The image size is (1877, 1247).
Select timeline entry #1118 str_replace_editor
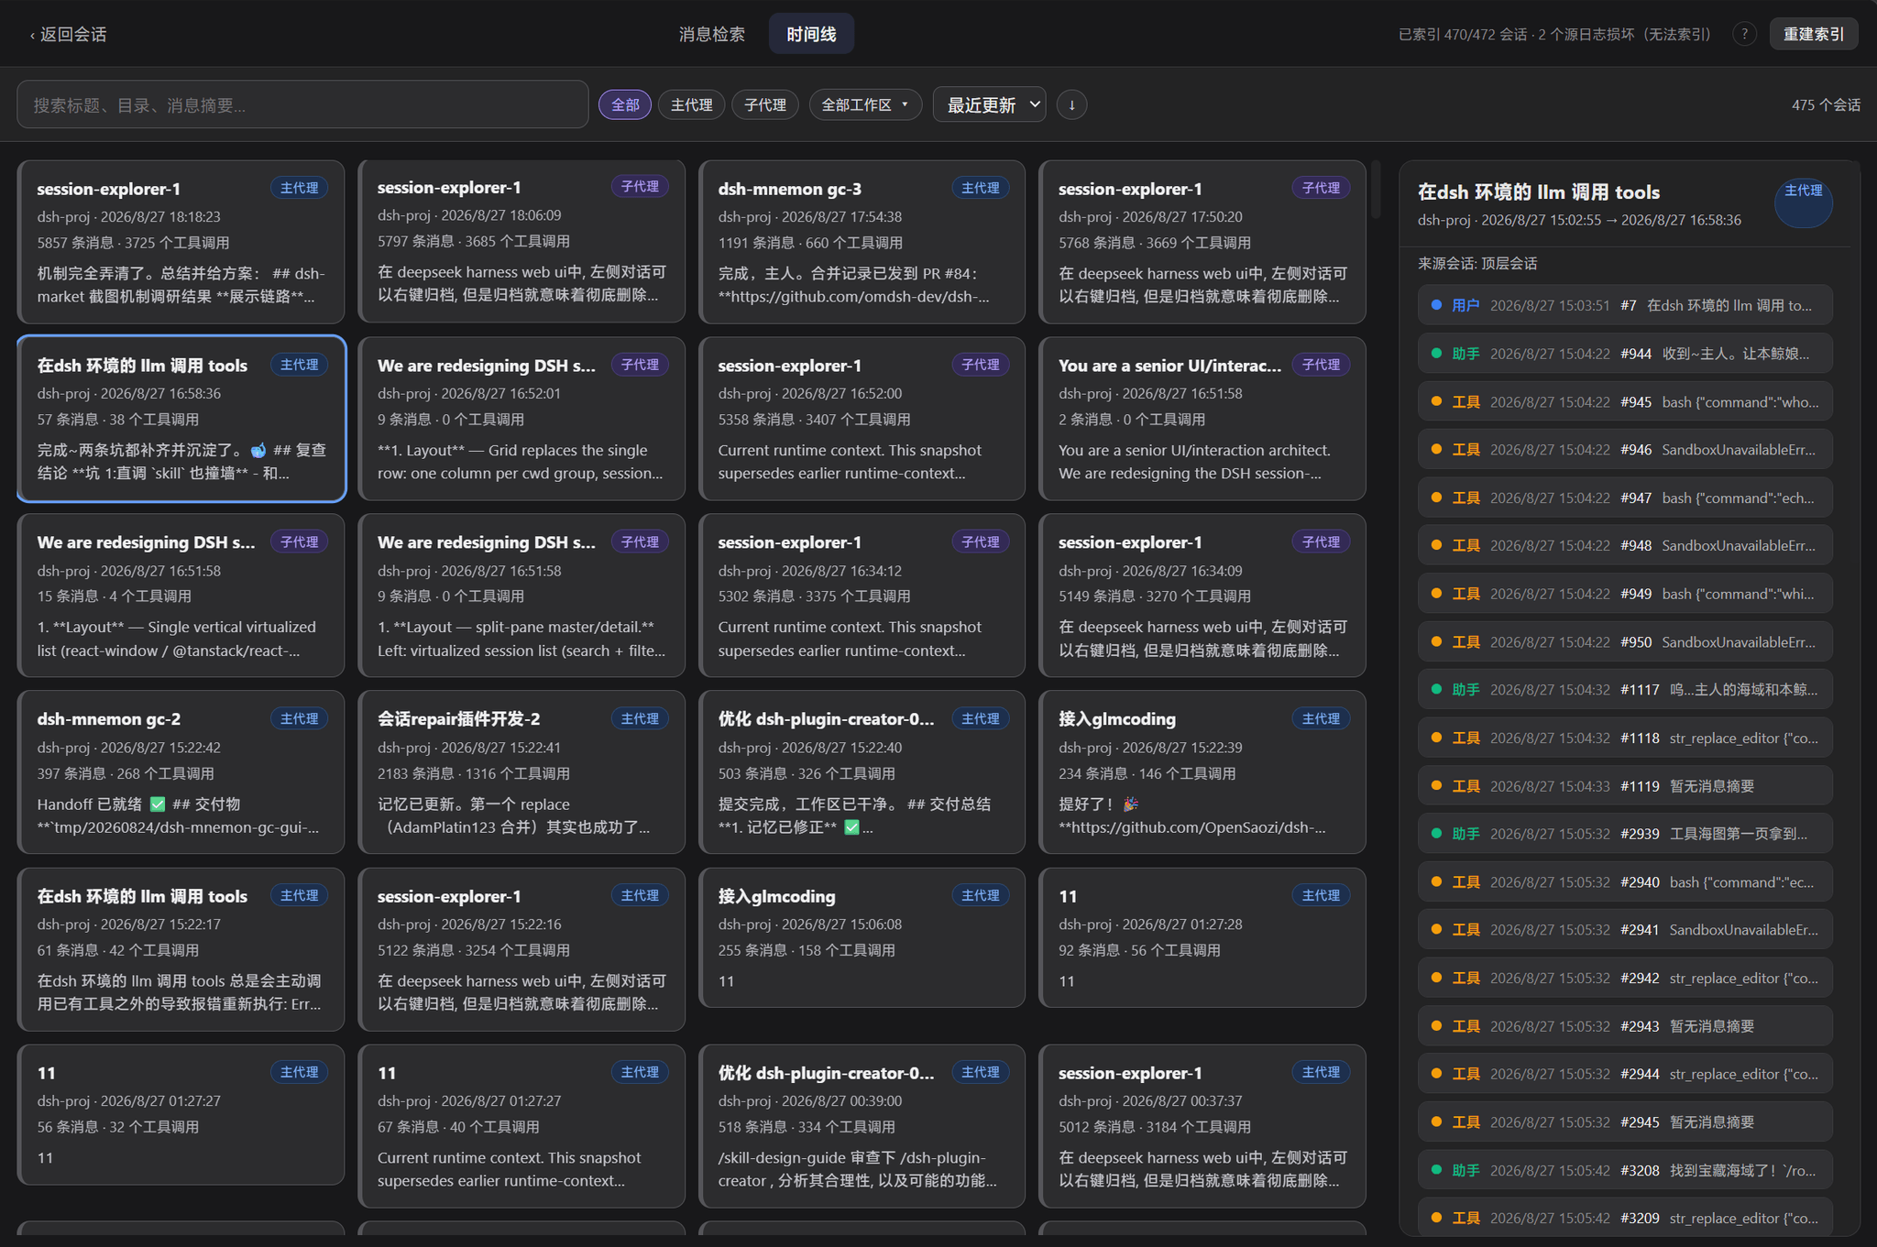[x=1625, y=738]
